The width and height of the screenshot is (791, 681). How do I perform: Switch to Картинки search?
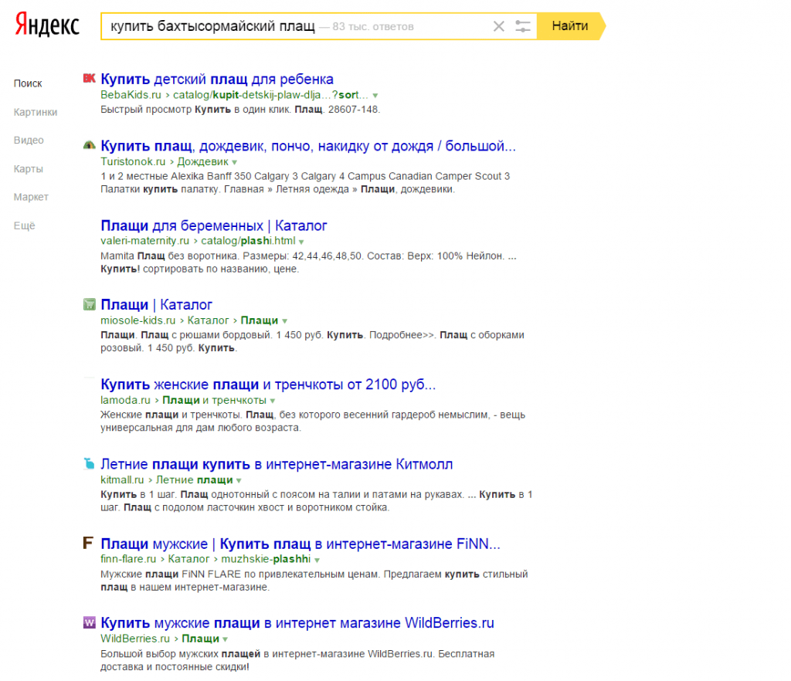click(36, 112)
